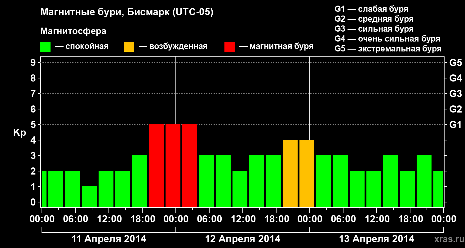Click the only green bar with Kp 1
Viewport: 465px width, 248px height.
(89, 197)
